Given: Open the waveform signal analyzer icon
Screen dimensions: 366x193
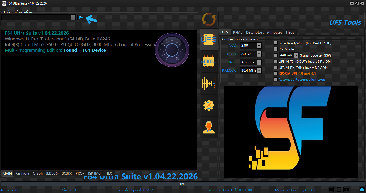Looking at the screenshot, I should [209, 83].
